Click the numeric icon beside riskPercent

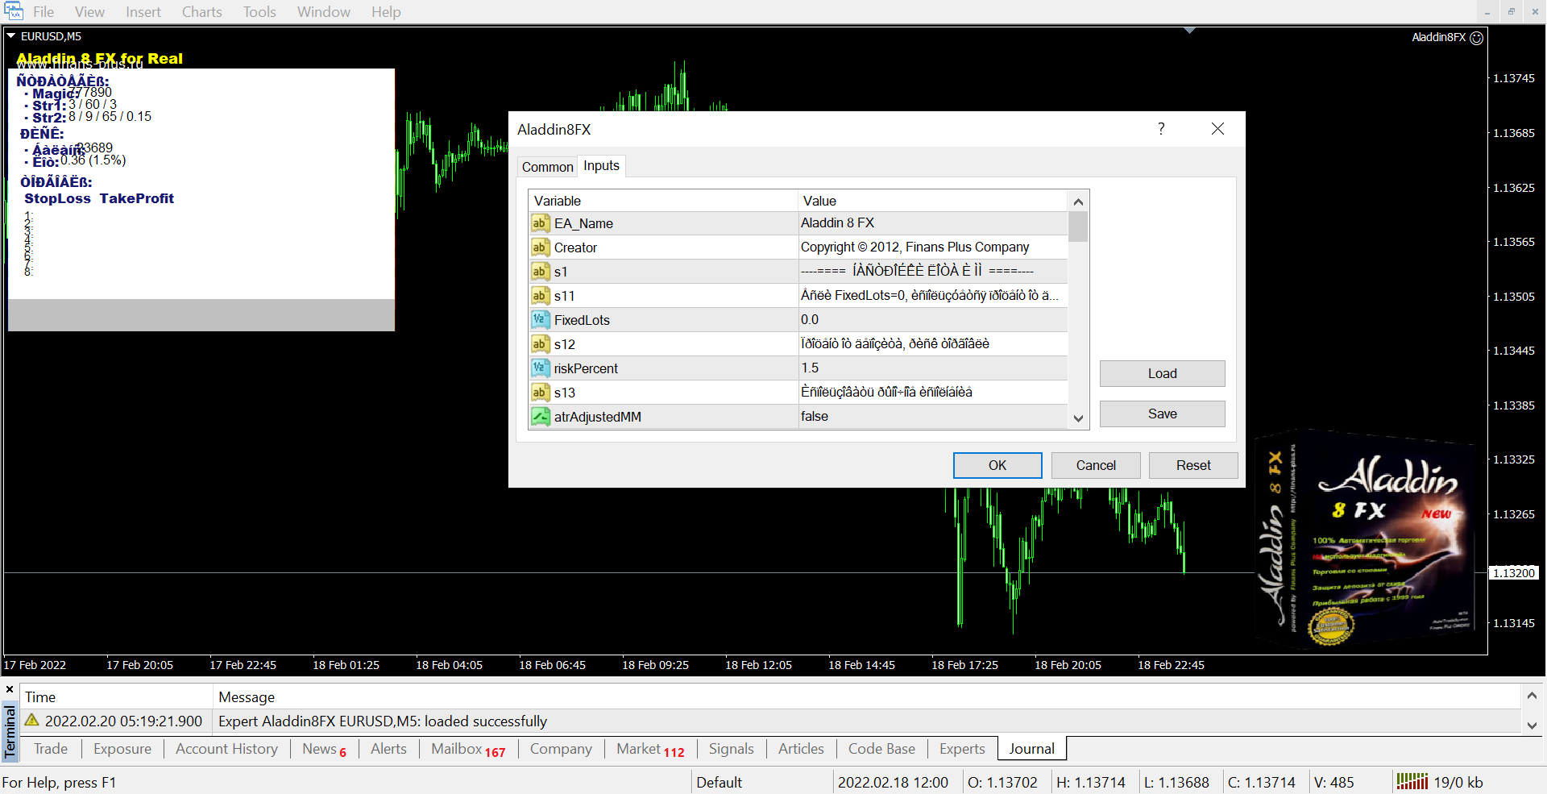pos(540,368)
